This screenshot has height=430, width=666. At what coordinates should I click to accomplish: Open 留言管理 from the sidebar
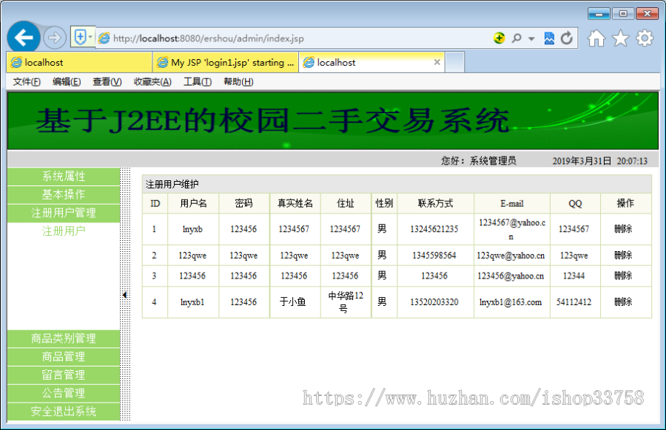[63, 375]
